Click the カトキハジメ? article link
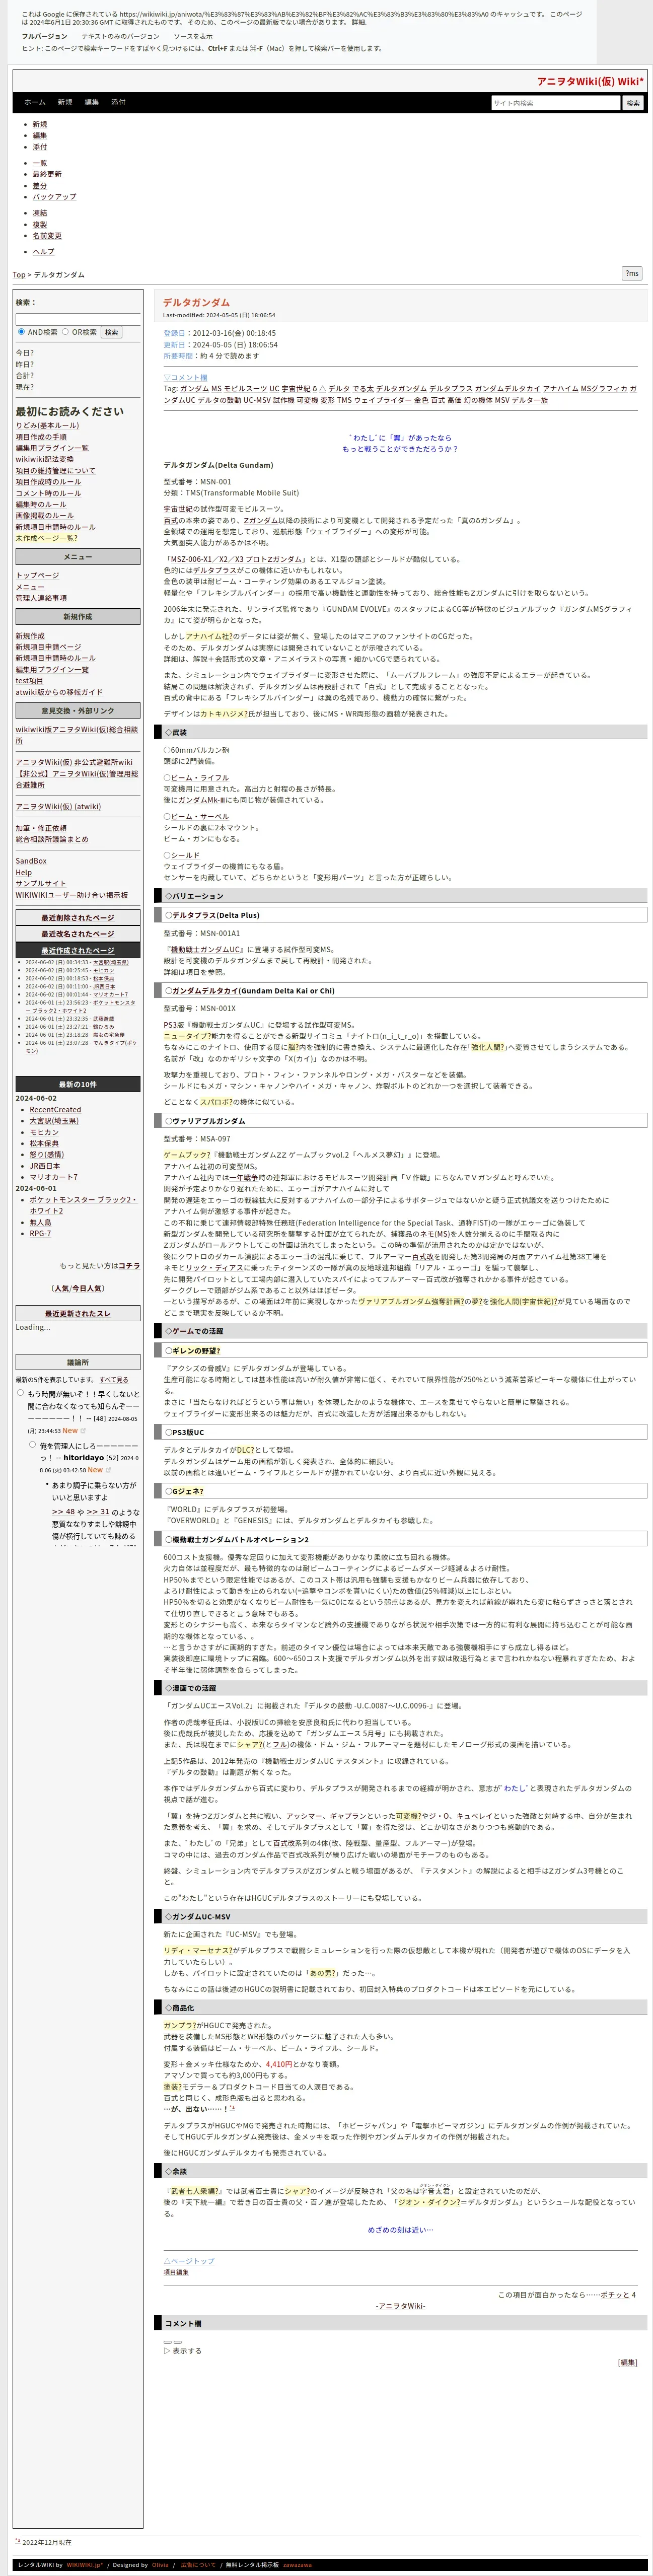The height and width of the screenshot is (2576, 653). click(x=223, y=714)
